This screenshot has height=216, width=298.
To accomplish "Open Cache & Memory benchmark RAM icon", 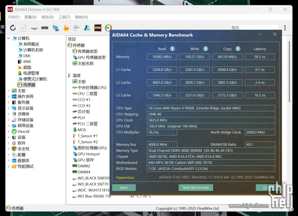I will 45,28.
